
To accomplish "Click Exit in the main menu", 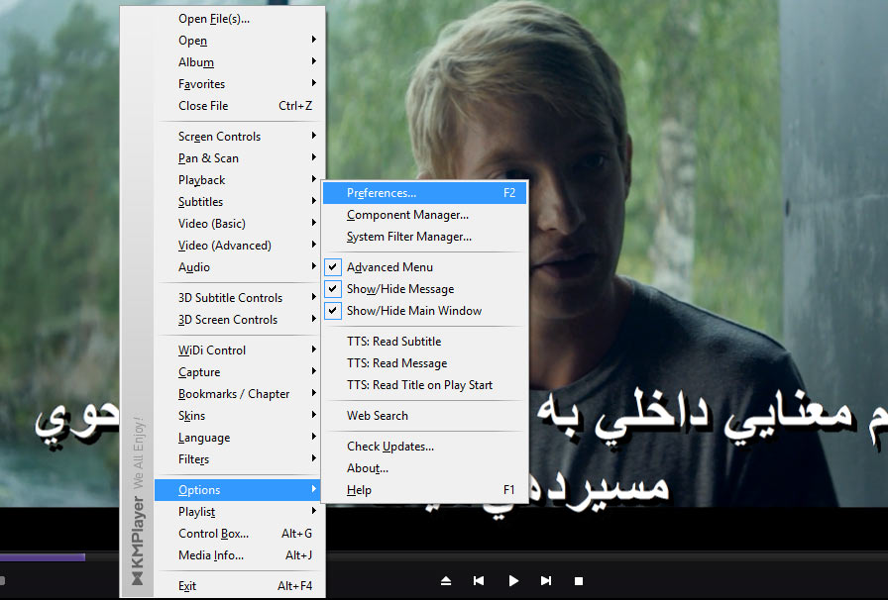I will [x=187, y=586].
